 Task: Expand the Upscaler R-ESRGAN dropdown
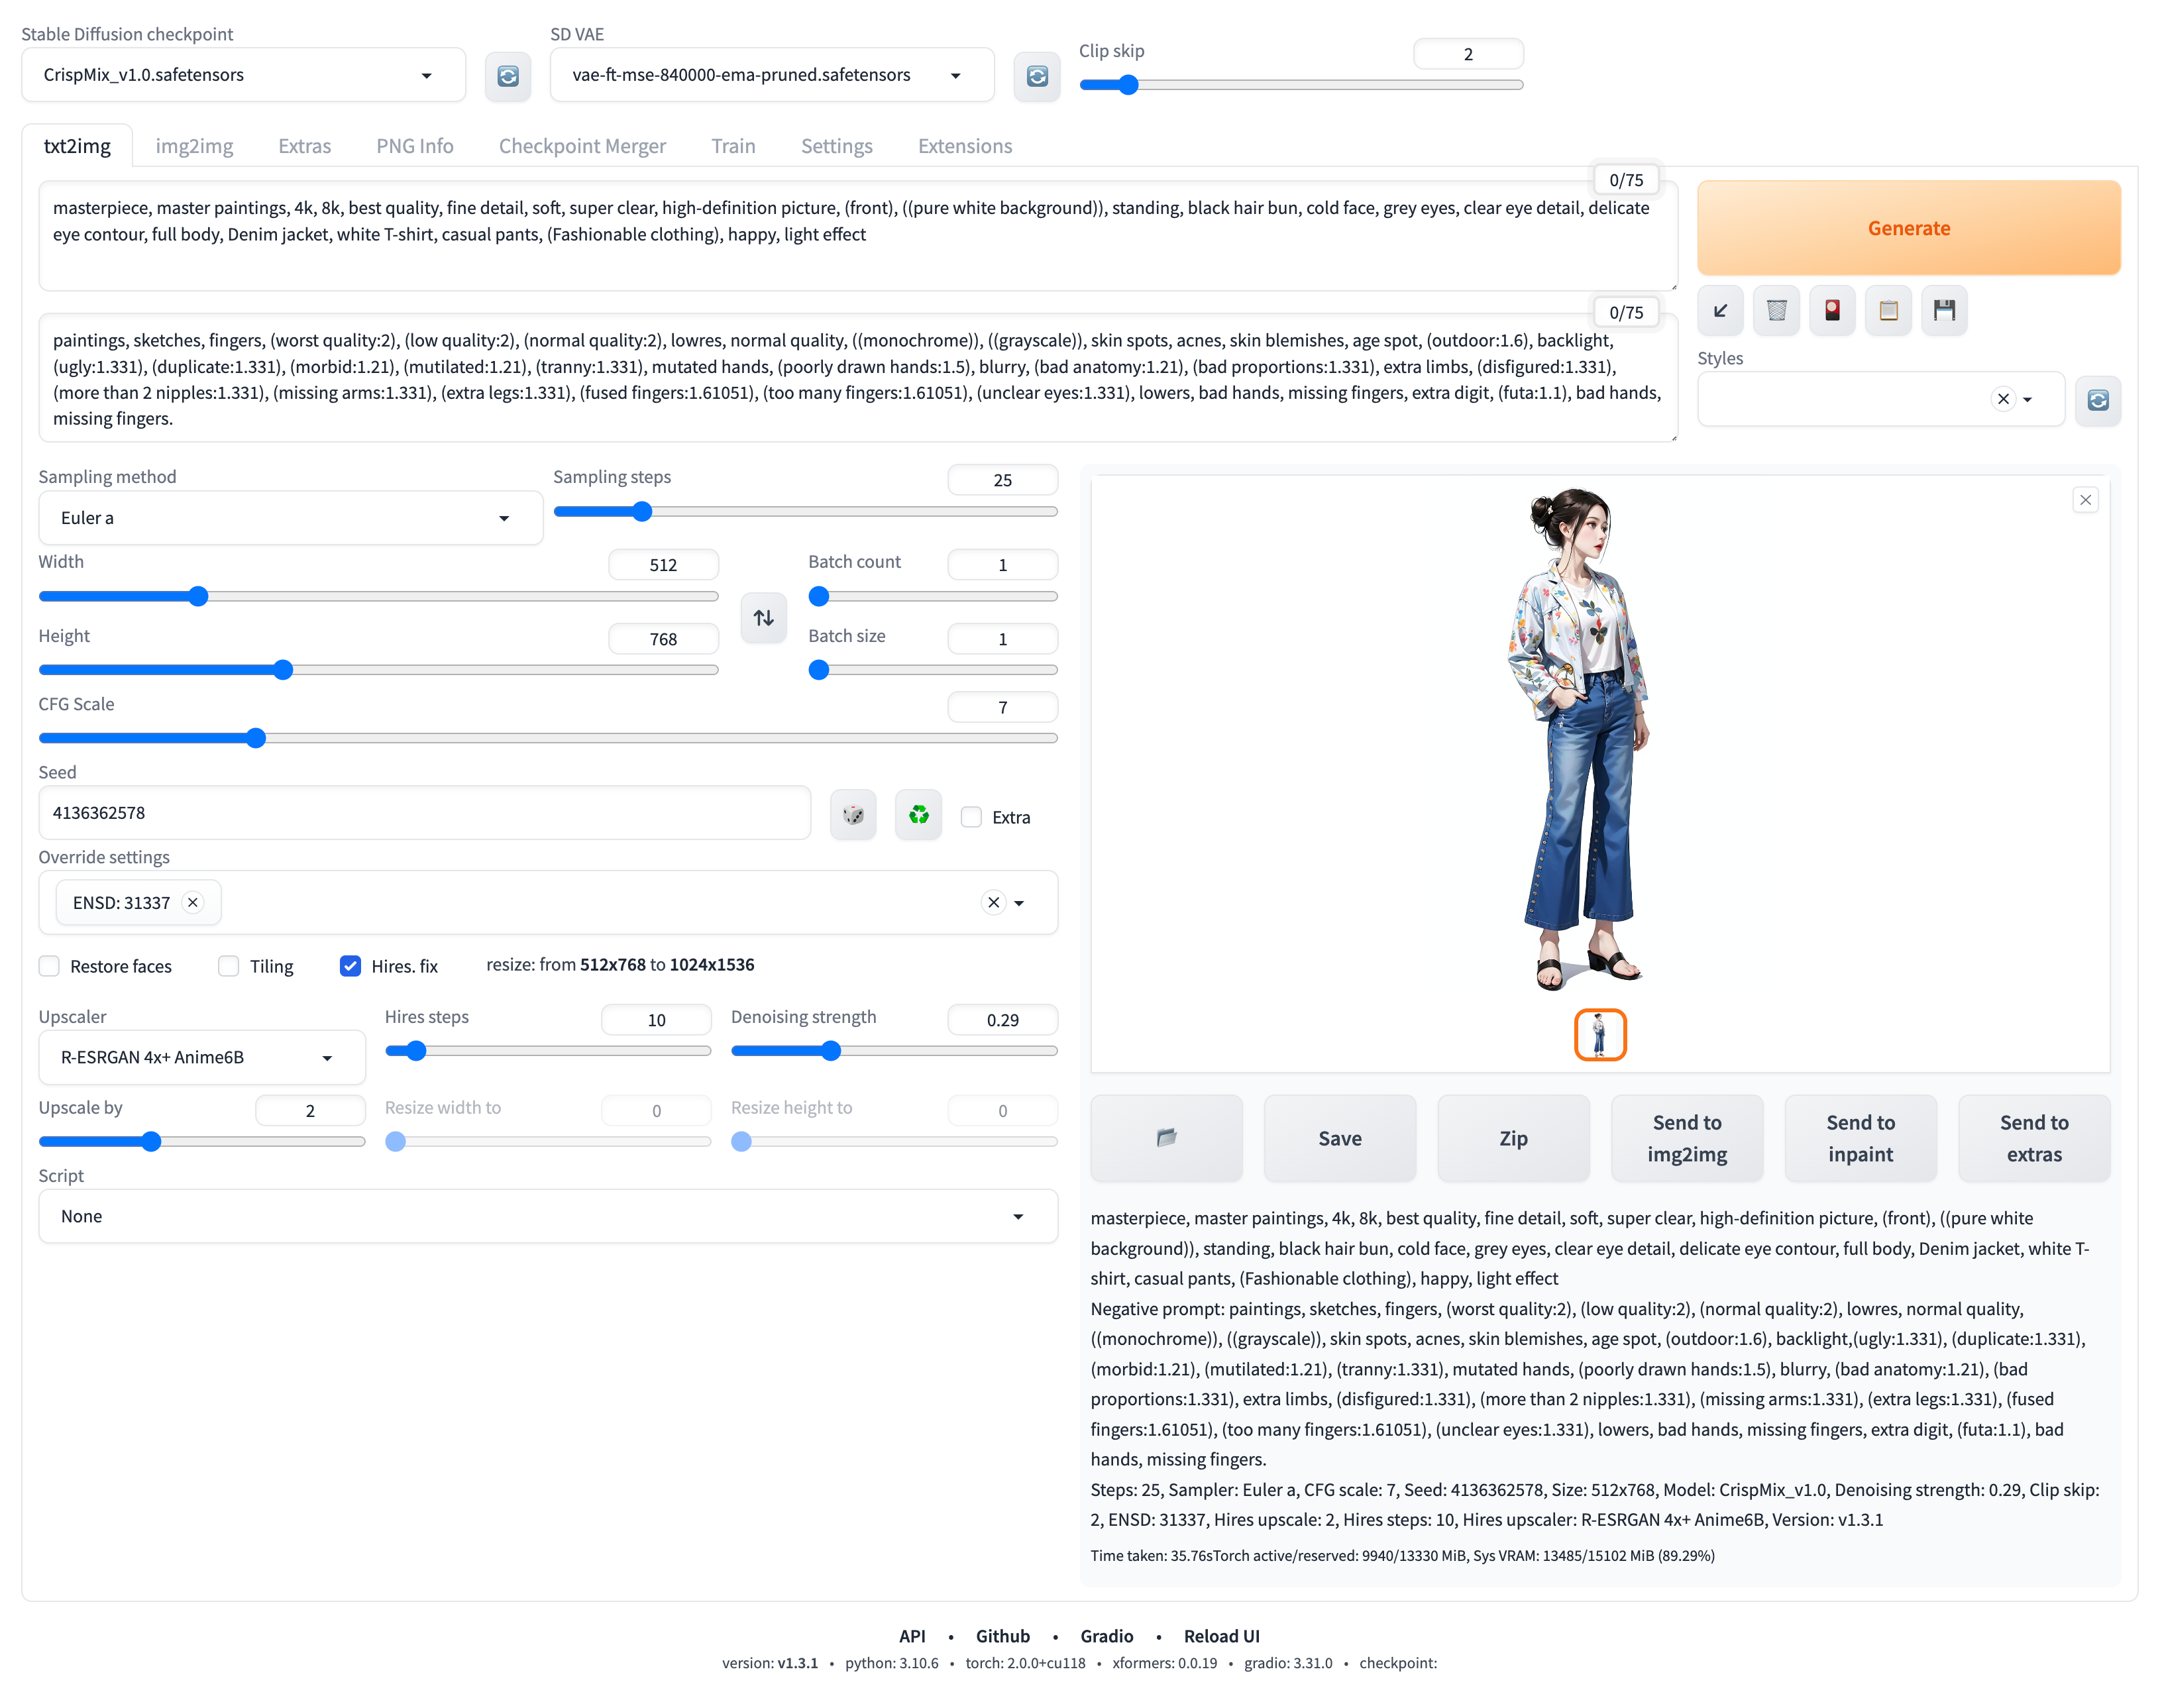tap(201, 1057)
